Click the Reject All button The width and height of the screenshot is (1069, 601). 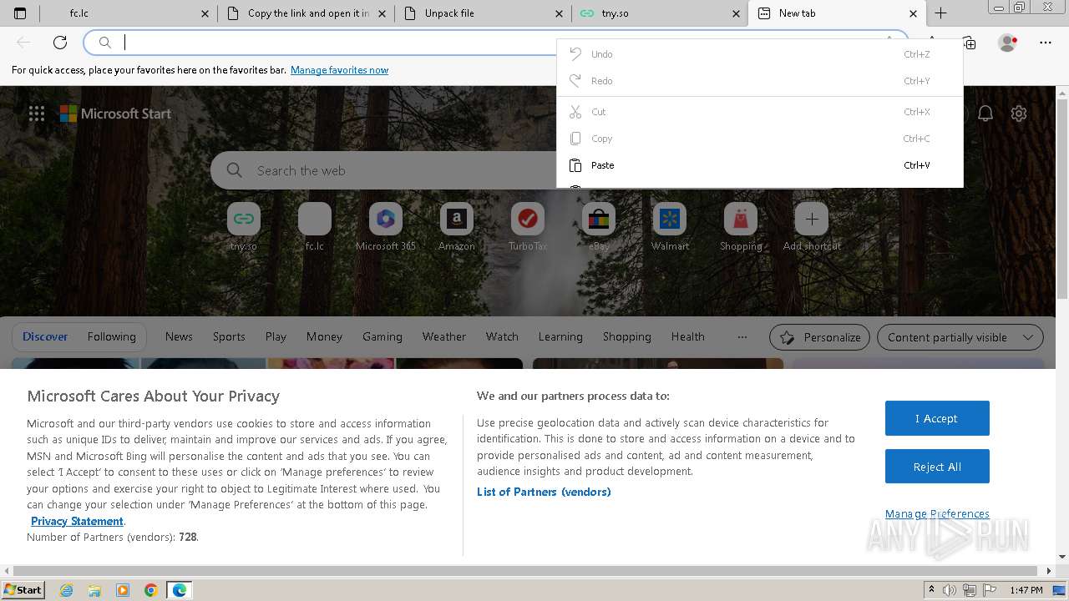click(x=937, y=467)
